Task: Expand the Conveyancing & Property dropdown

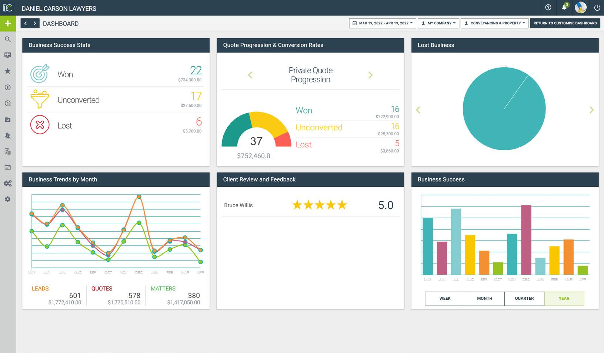Action: pyautogui.click(x=494, y=23)
